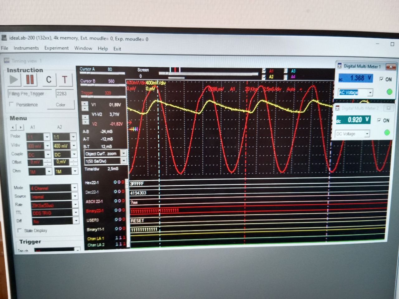
Task: Close the Digital Multi Meter 2 window
Action: [x=388, y=108]
